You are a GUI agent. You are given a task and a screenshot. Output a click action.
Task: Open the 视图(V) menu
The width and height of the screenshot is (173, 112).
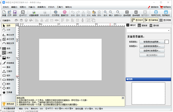click(23, 7)
